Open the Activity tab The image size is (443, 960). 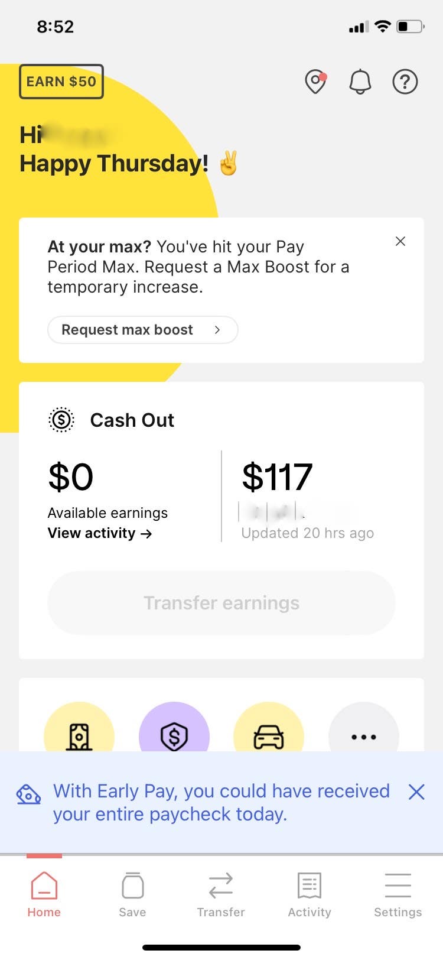click(310, 894)
